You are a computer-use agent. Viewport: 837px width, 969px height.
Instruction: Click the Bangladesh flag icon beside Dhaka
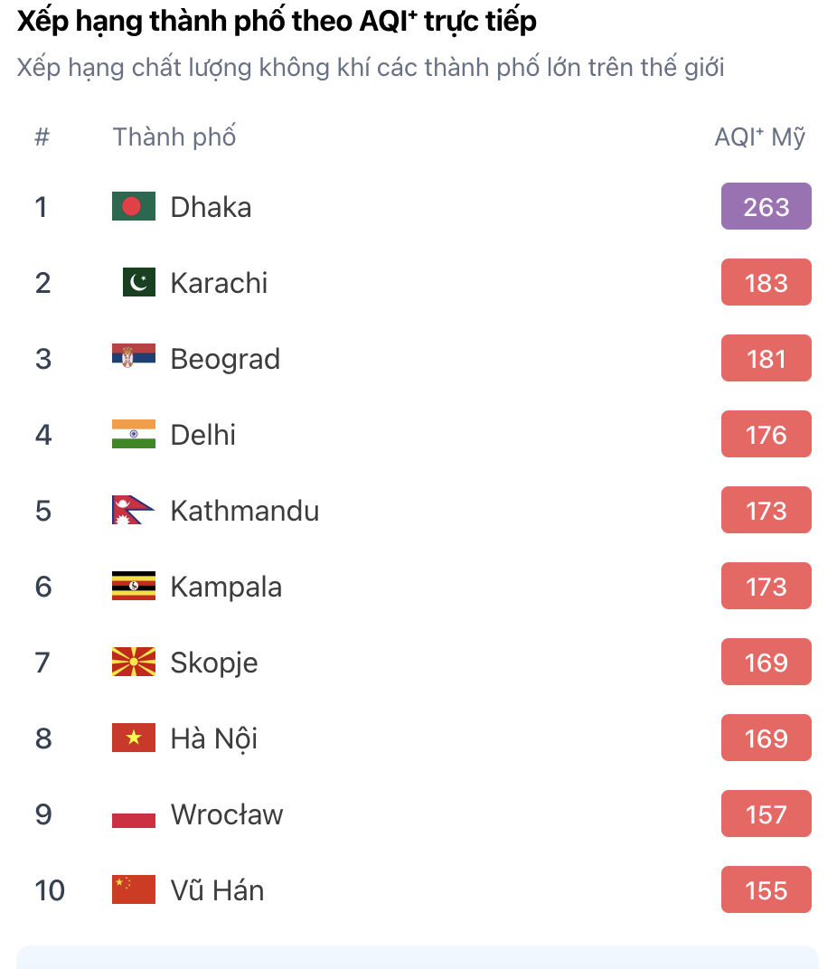pos(134,207)
